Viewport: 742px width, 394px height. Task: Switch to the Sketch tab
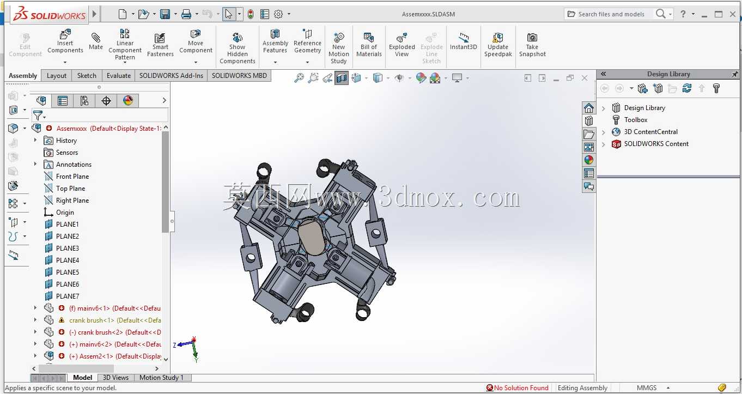click(87, 76)
